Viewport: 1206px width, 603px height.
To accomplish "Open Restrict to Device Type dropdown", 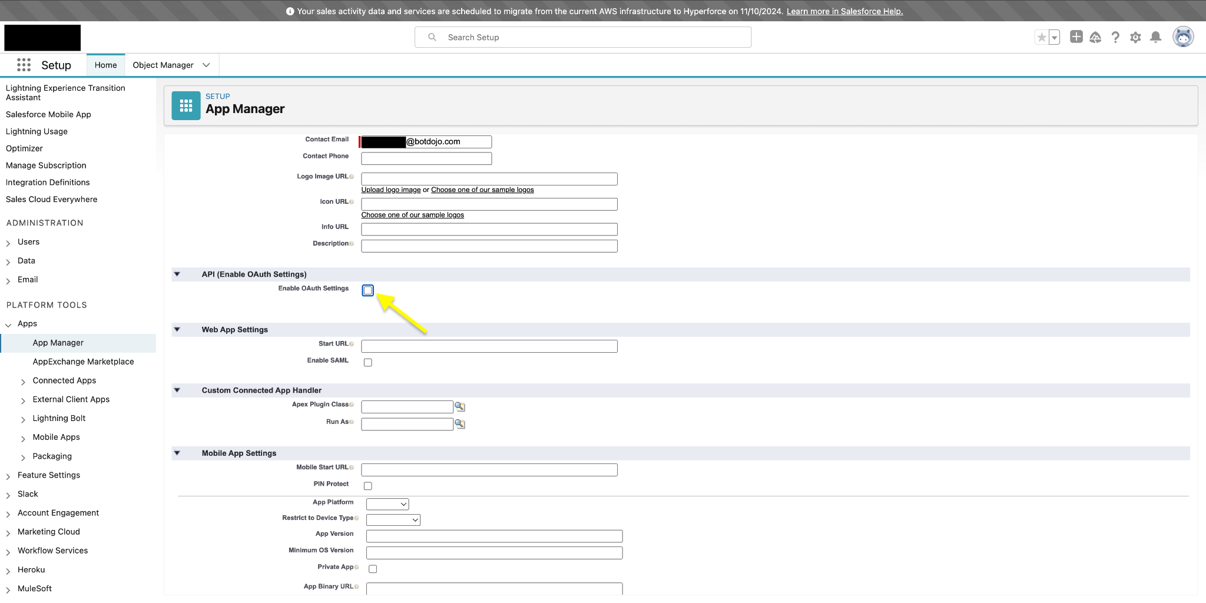I will click(393, 520).
